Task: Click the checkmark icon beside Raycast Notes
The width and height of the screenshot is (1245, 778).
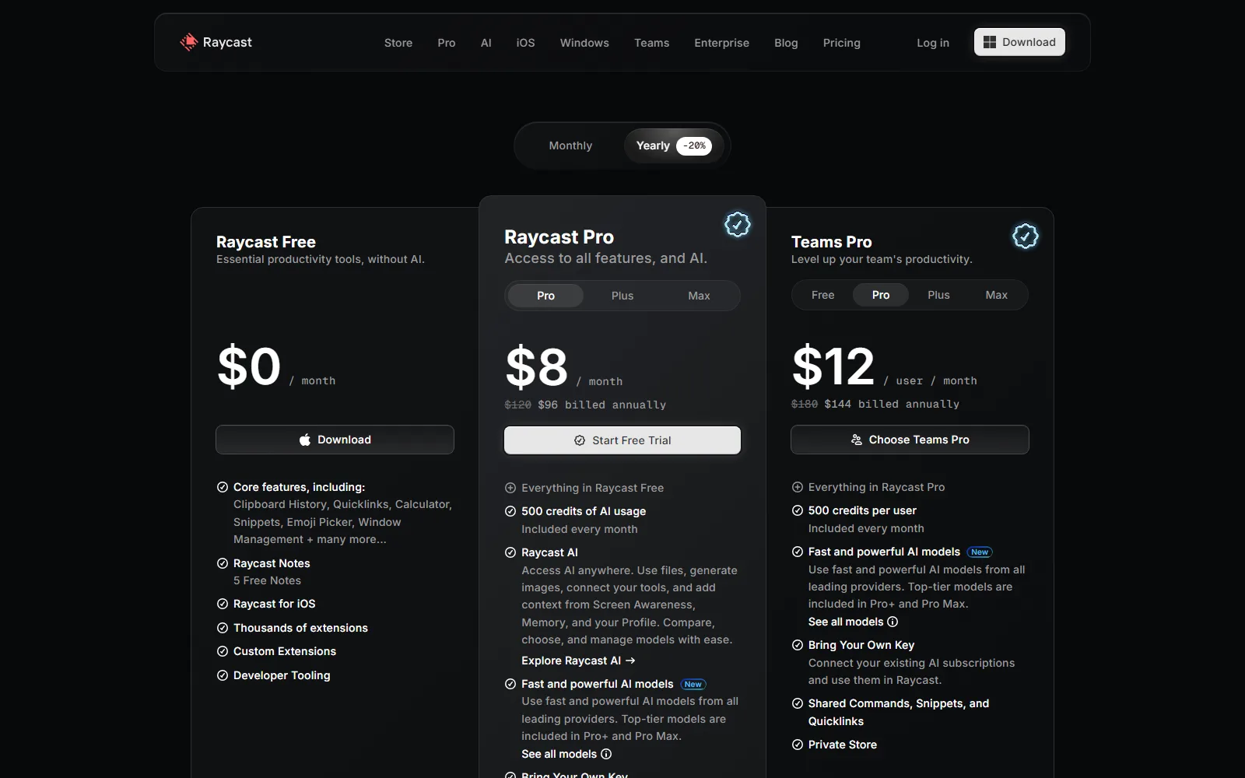Action: [x=223, y=563]
